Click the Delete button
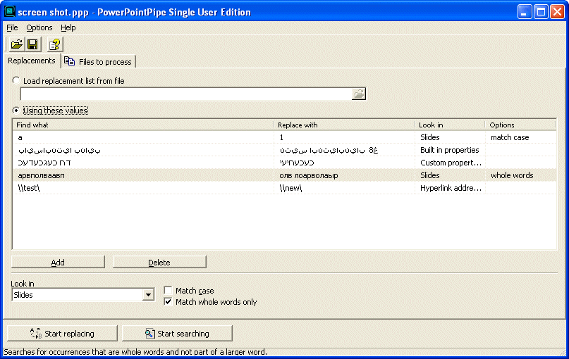 (159, 263)
